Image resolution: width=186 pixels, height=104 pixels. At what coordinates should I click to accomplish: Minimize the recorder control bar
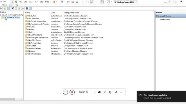click(121, 92)
